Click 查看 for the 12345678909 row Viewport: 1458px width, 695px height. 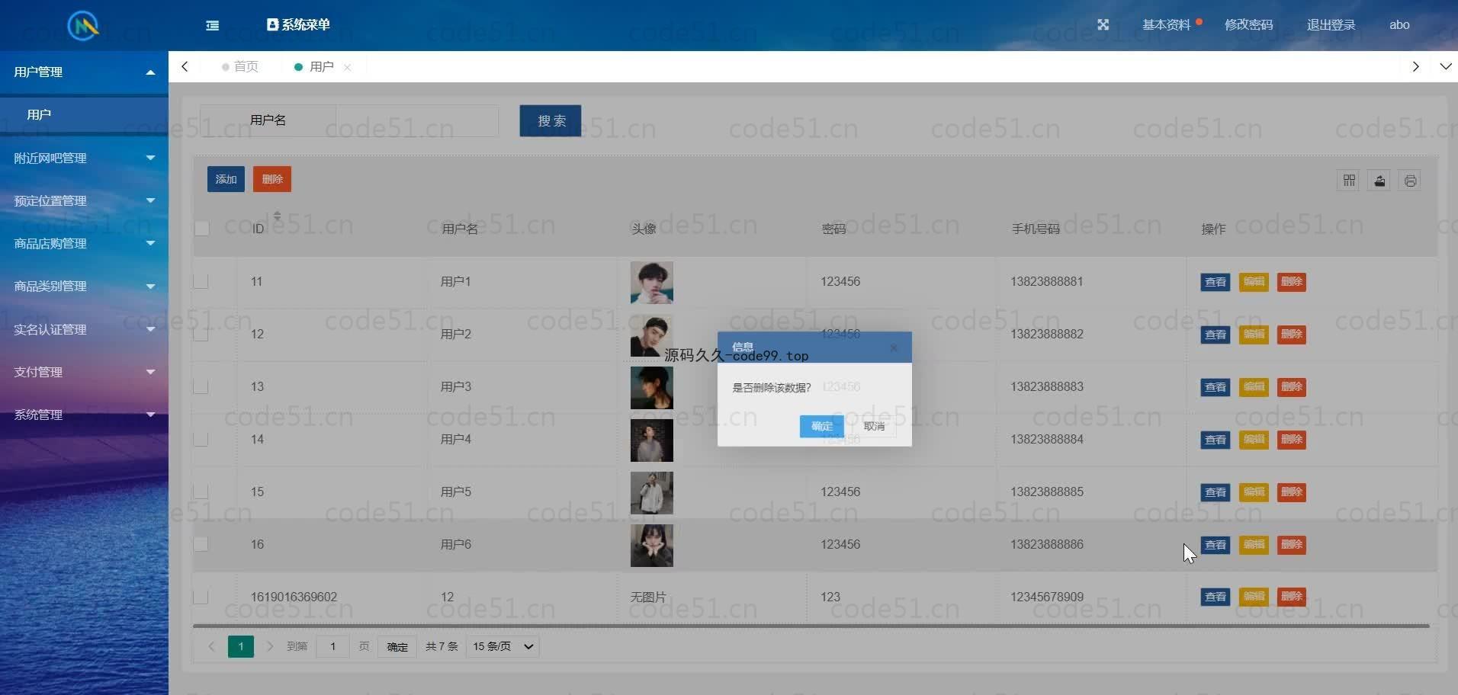coord(1216,597)
